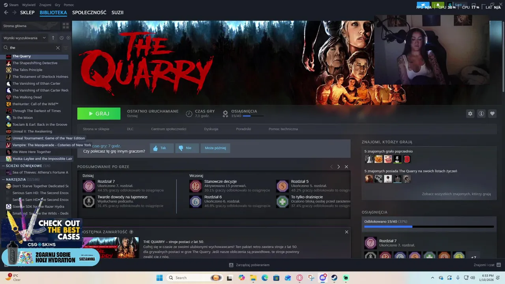The width and height of the screenshot is (505, 284).
Task: Show recently played clock filter
Action: (x=62, y=38)
